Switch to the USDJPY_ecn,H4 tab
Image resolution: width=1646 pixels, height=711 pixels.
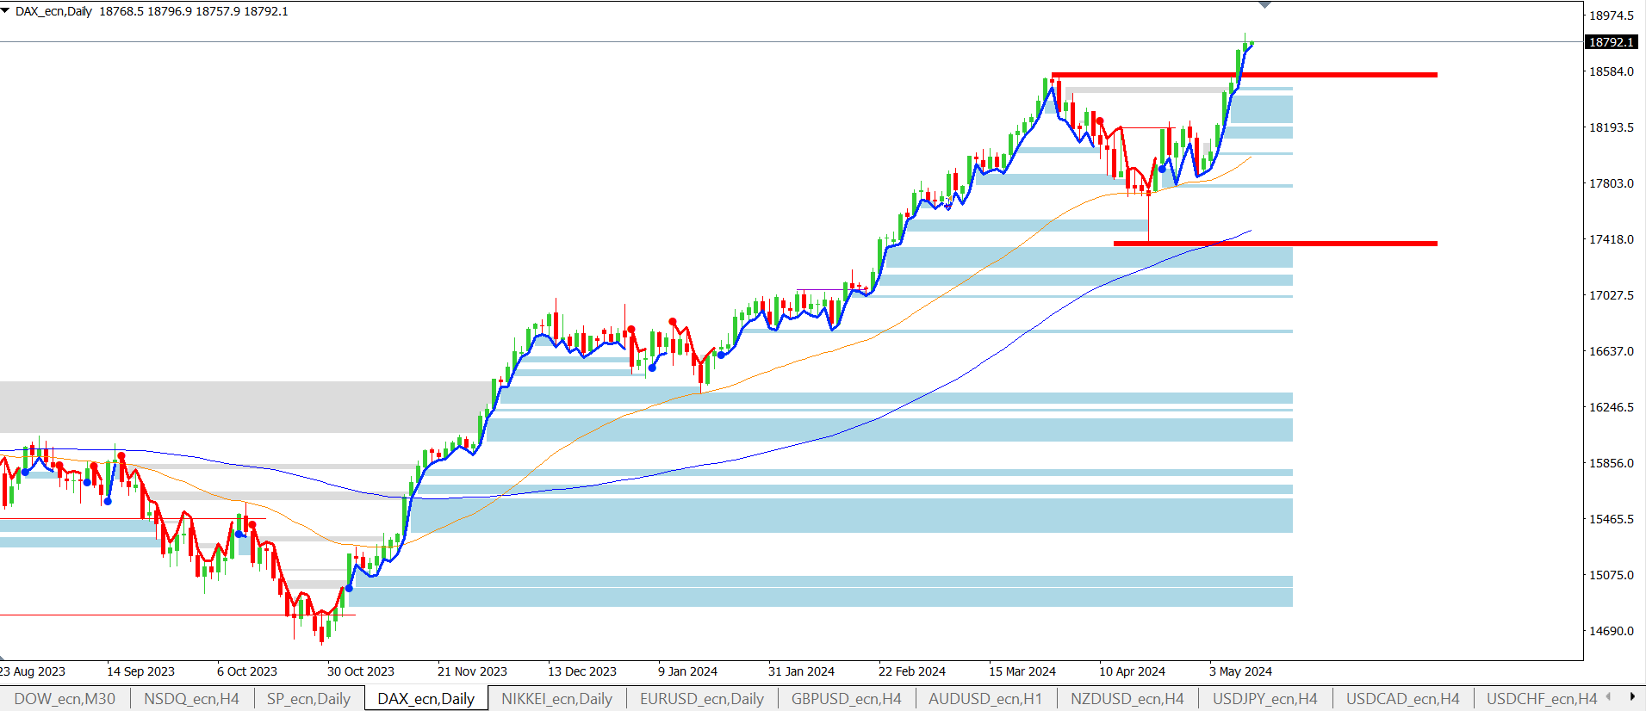click(x=1265, y=699)
